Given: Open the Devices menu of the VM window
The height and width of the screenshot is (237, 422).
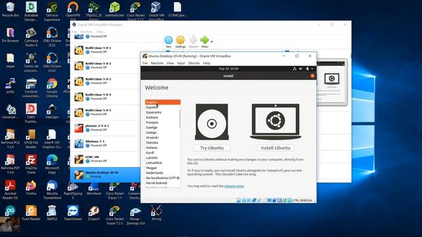Looking at the screenshot, I should (x=194, y=63).
